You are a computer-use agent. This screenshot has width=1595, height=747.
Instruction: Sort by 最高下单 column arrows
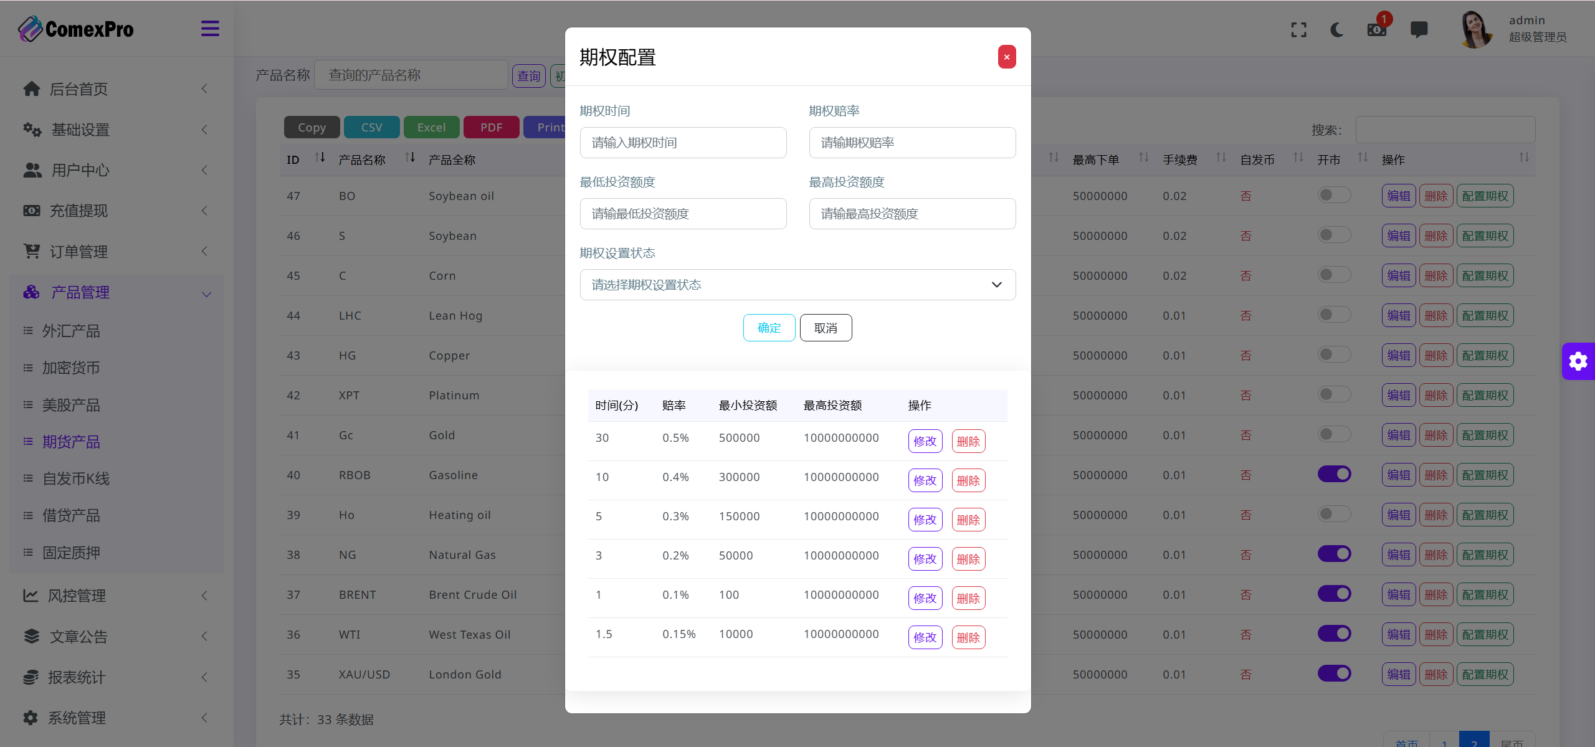pyautogui.click(x=1143, y=158)
